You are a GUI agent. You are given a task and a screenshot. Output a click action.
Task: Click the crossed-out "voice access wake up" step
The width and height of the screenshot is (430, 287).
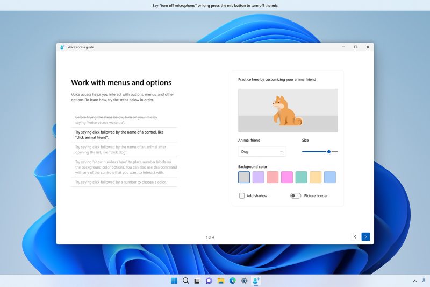124,120
